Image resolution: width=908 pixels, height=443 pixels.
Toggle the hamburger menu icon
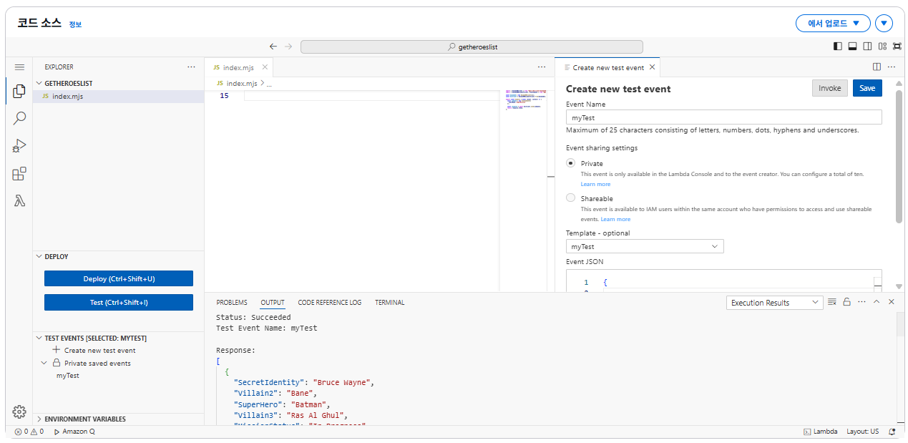[19, 67]
